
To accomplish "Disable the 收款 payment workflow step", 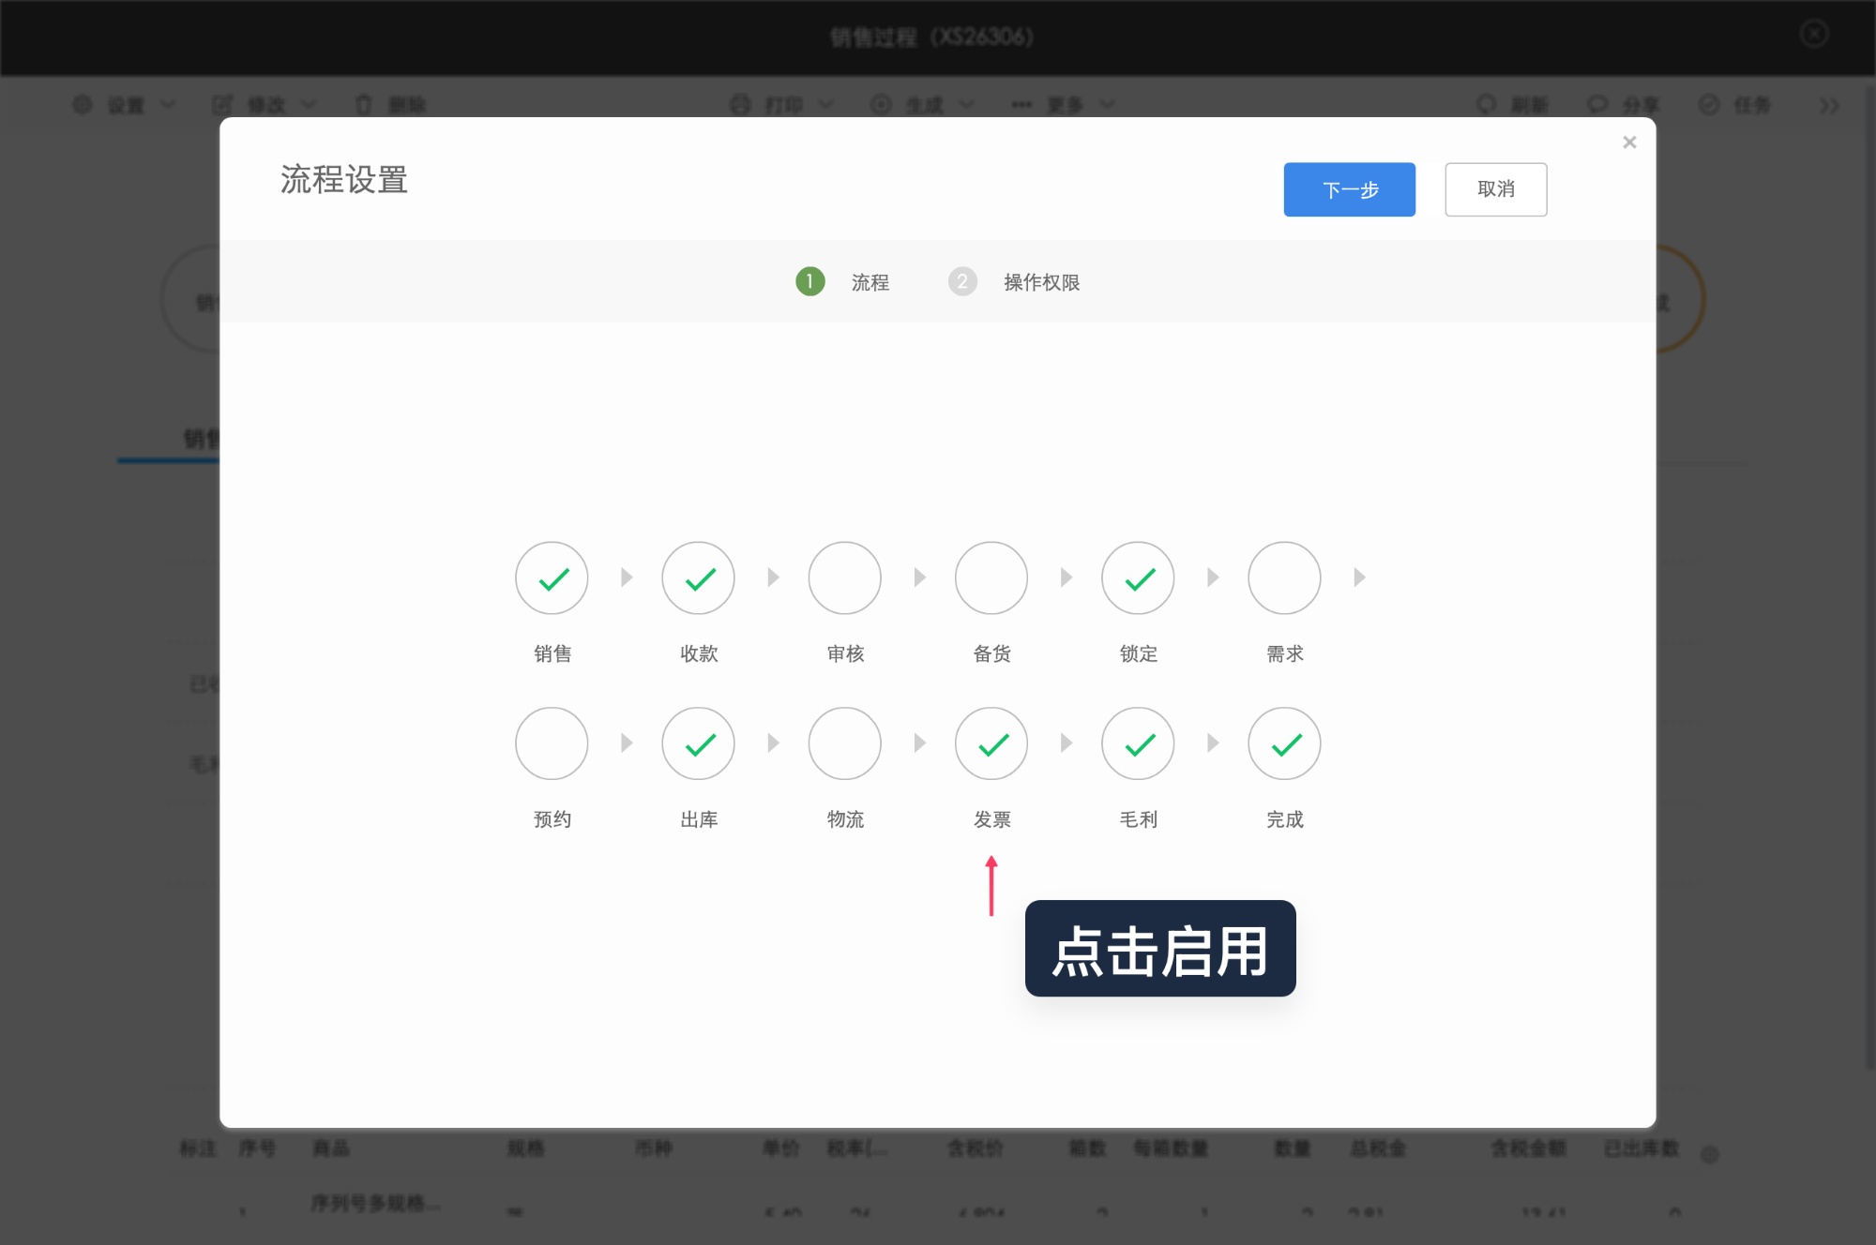I will [698, 578].
